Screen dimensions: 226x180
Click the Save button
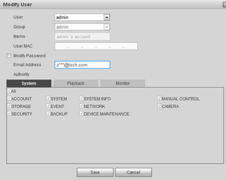[95, 172]
